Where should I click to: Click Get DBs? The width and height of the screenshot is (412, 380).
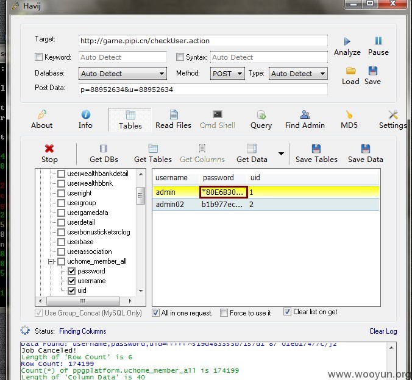[x=104, y=153]
